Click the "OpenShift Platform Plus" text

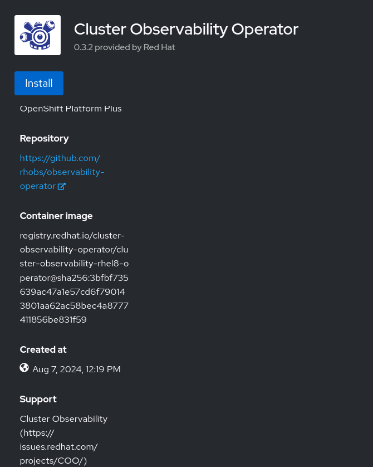pos(71,109)
